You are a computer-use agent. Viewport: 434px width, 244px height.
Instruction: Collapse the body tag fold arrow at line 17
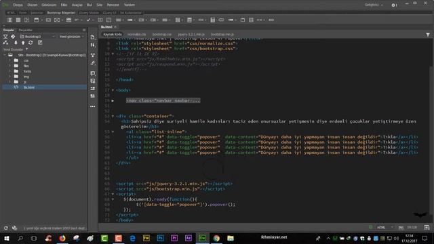(113, 90)
